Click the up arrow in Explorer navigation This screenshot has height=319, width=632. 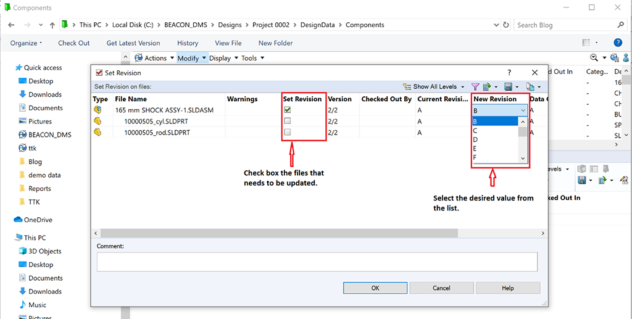52,25
